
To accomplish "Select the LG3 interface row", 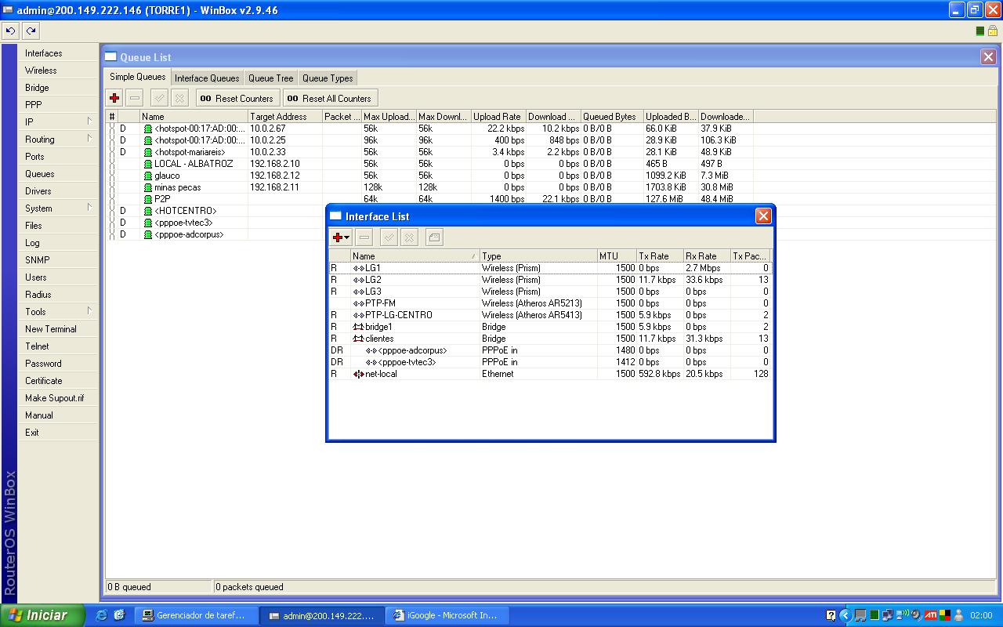I will pos(549,292).
